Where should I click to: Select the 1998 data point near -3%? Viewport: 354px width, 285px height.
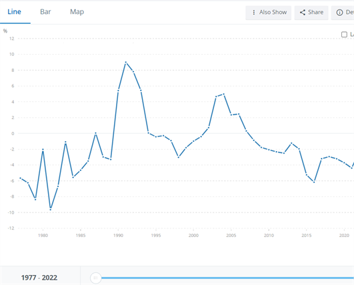(x=179, y=157)
